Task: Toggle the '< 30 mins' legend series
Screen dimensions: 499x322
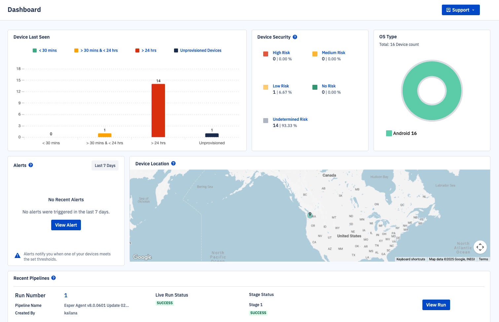Action: click(x=45, y=50)
